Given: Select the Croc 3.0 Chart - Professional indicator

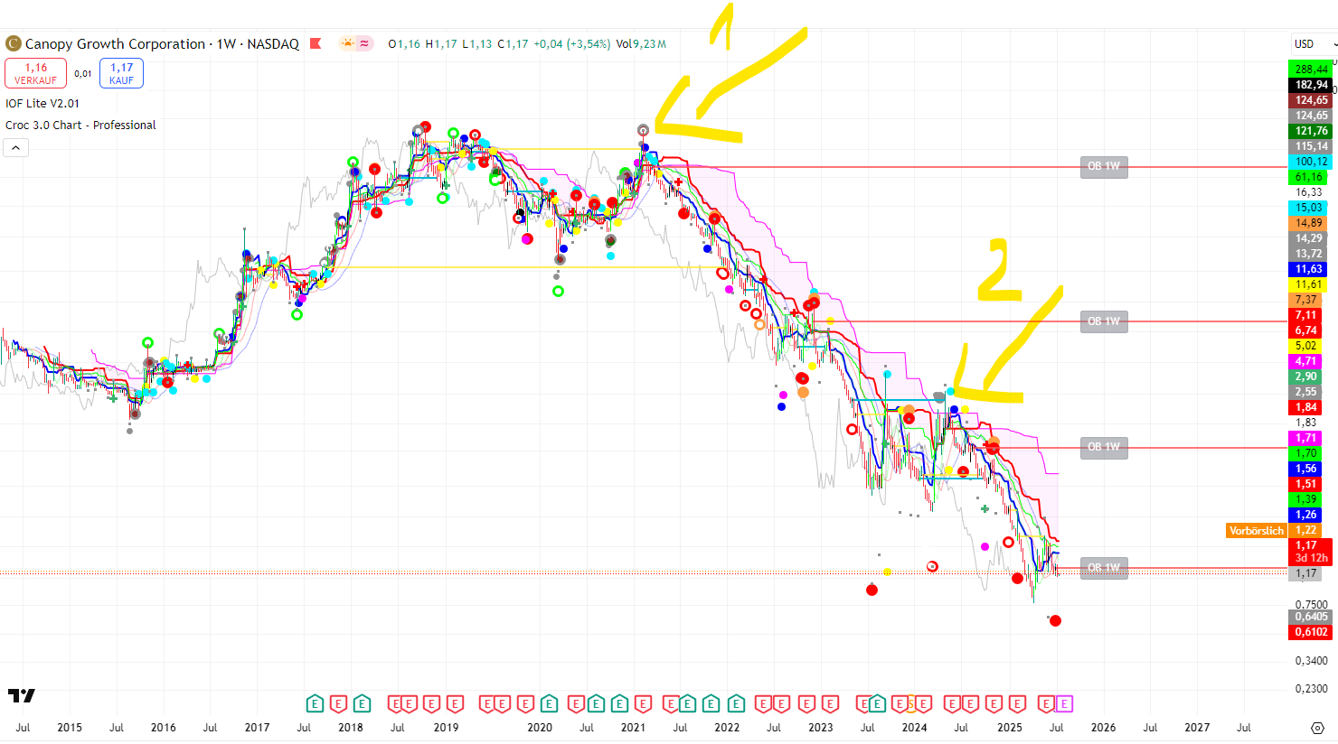Looking at the screenshot, I should pyautogui.click(x=80, y=126).
